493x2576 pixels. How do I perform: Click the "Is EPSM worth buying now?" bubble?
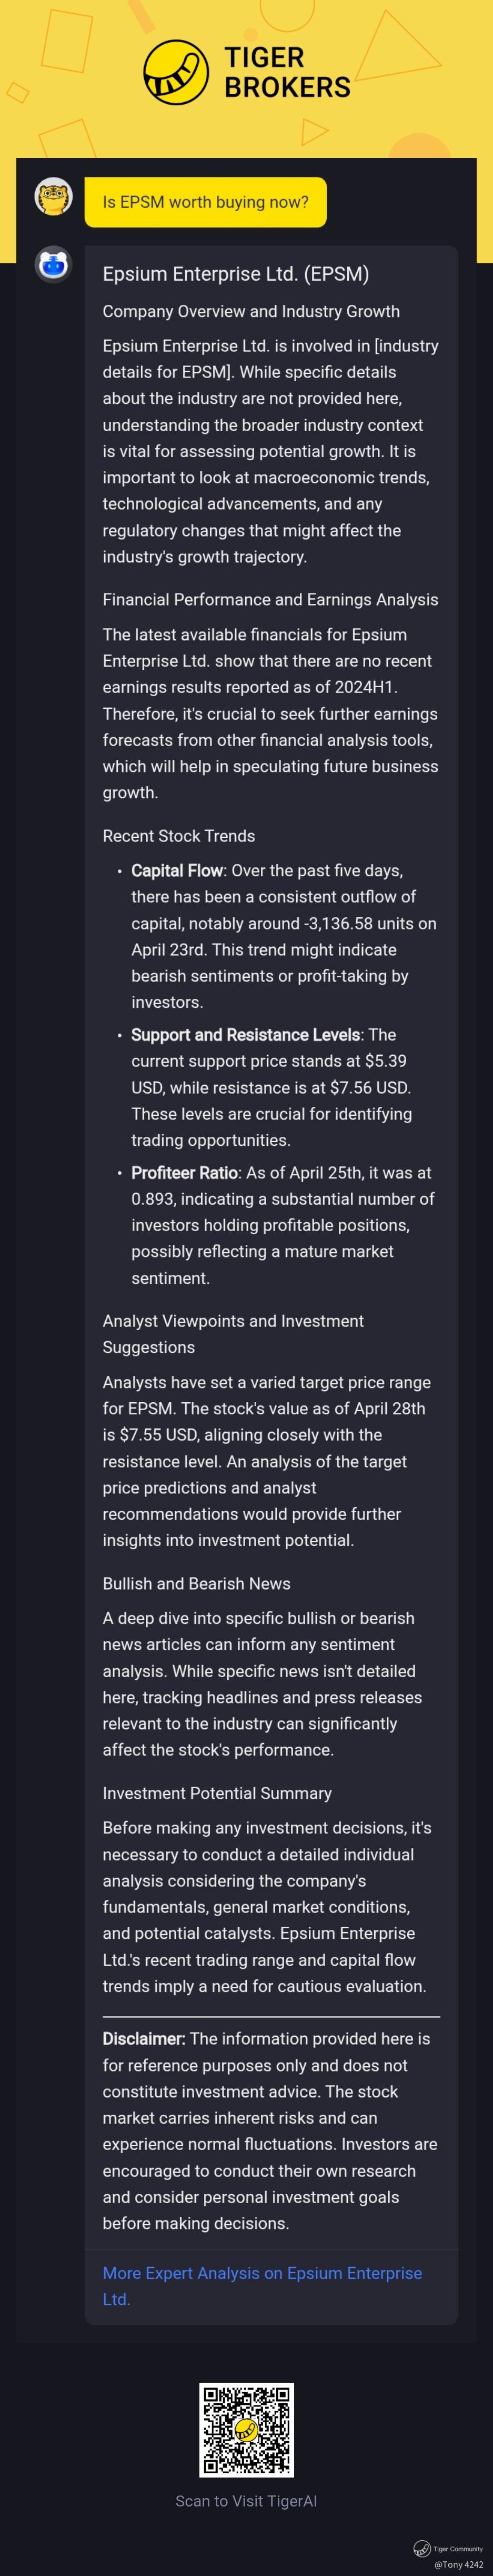point(205,202)
